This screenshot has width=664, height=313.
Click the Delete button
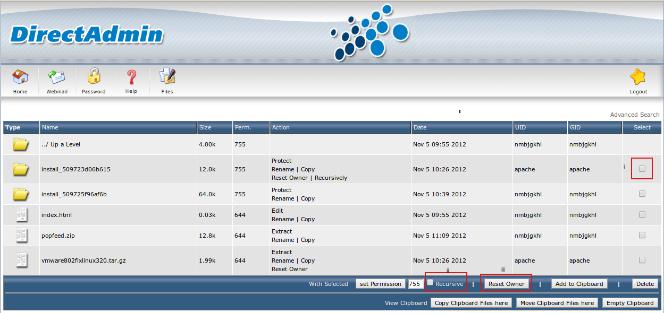coord(645,284)
